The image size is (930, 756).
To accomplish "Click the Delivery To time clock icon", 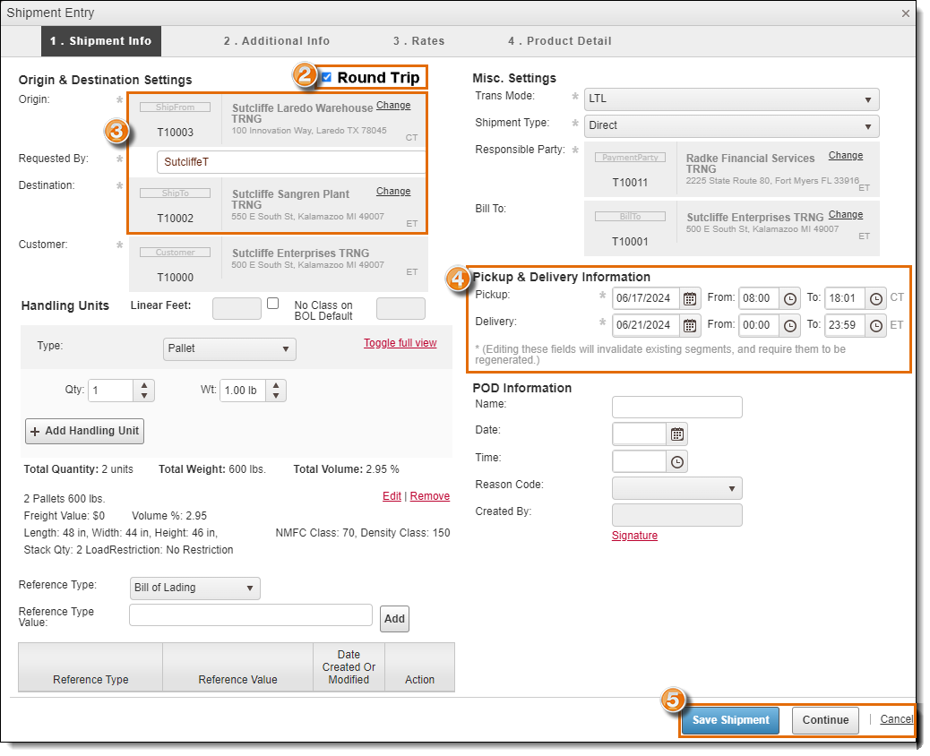I will pyautogui.click(x=876, y=325).
